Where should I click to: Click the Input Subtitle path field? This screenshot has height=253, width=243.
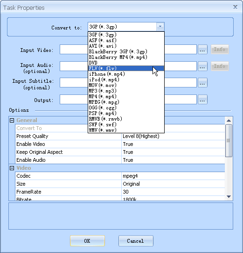click(x=128, y=83)
